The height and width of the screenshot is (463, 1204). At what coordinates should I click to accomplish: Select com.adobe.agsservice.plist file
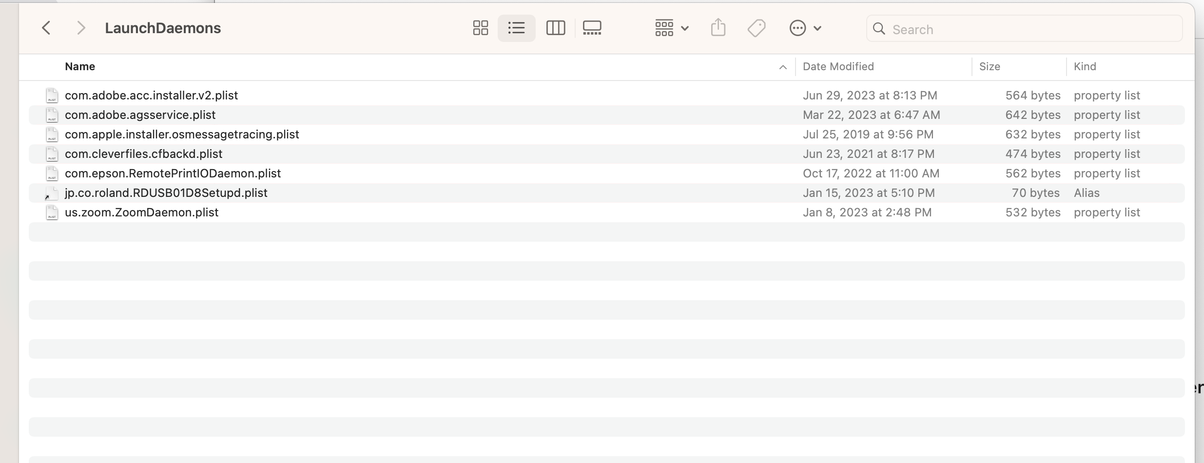[140, 115]
